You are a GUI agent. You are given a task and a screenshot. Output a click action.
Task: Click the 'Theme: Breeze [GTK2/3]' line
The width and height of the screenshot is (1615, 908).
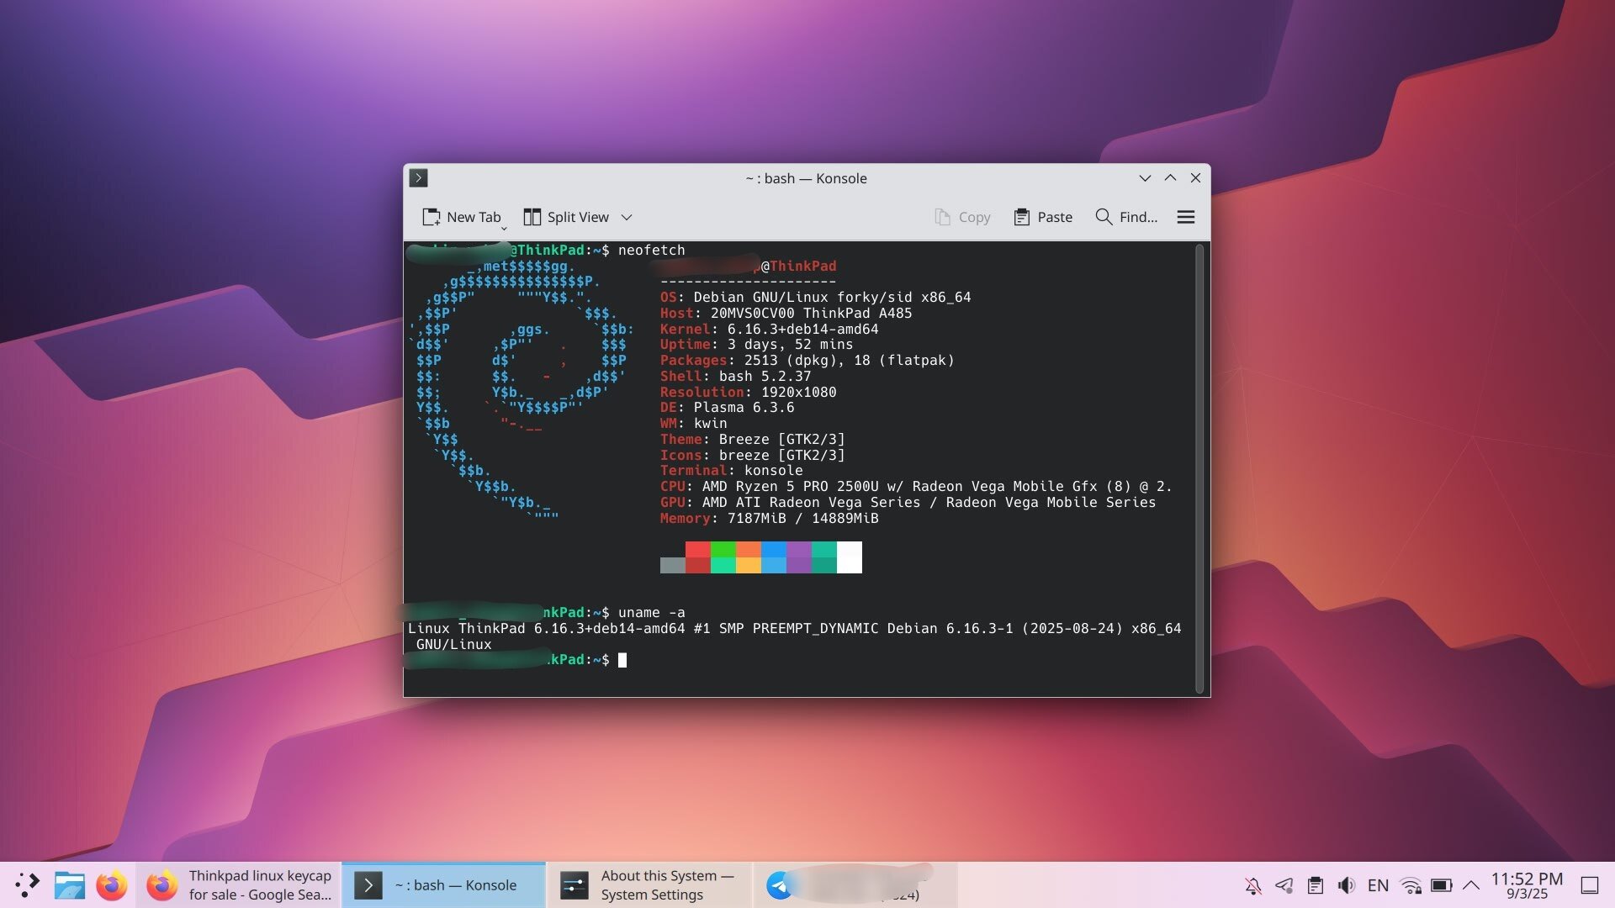tap(752, 439)
